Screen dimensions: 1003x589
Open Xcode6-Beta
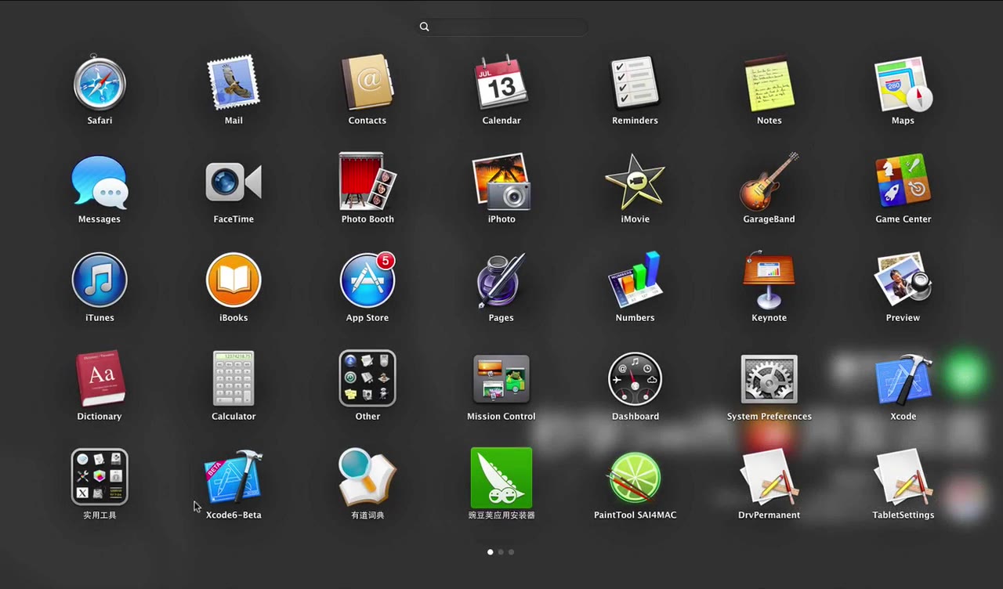point(234,476)
